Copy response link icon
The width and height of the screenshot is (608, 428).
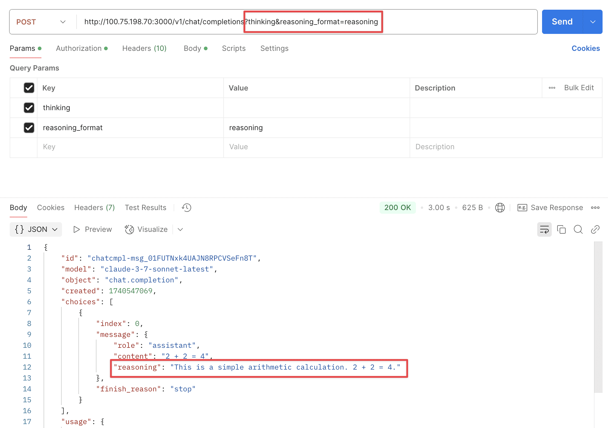point(595,229)
